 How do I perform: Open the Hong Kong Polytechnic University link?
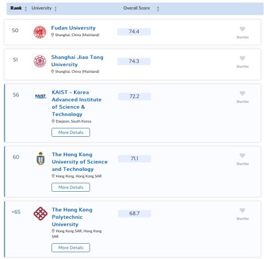[72, 217]
